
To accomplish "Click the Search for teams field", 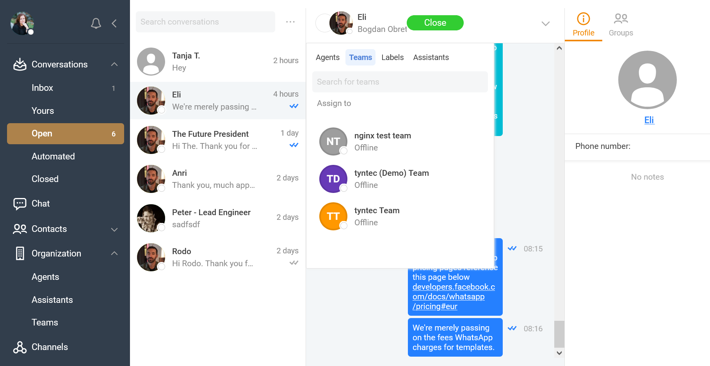I will (400, 82).
